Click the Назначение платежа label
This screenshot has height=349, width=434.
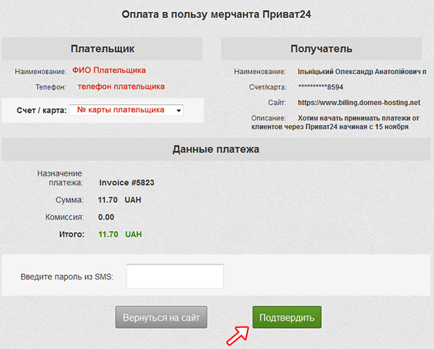tap(60, 178)
